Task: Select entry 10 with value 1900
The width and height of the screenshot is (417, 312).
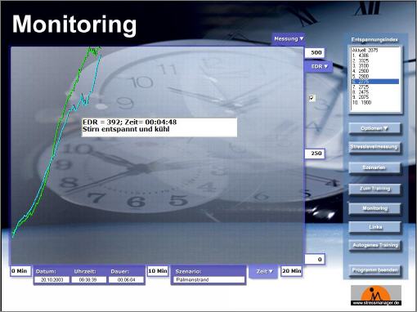Action: (375, 102)
